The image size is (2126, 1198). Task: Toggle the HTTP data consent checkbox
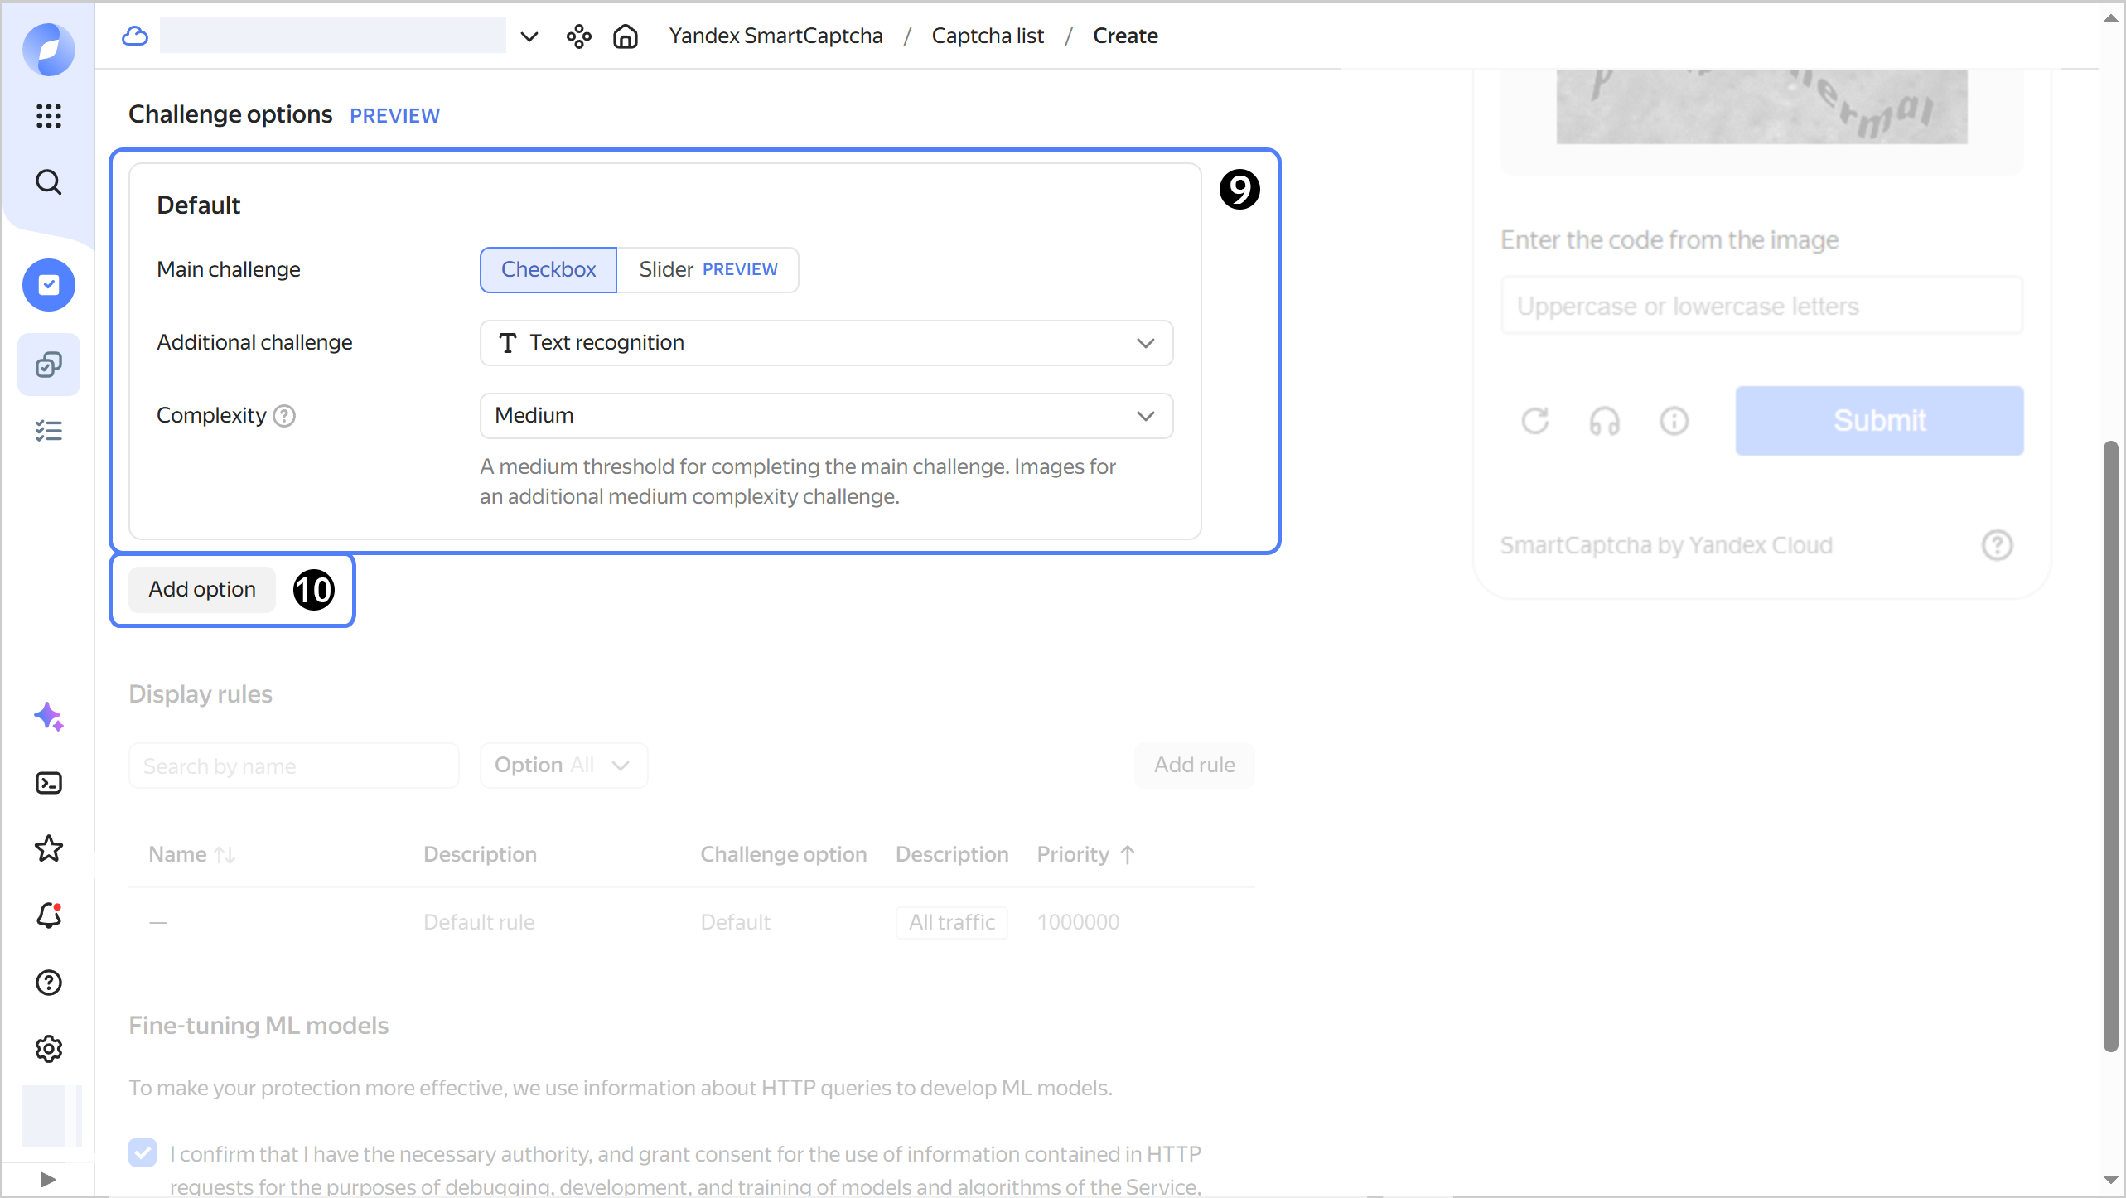[x=143, y=1153]
